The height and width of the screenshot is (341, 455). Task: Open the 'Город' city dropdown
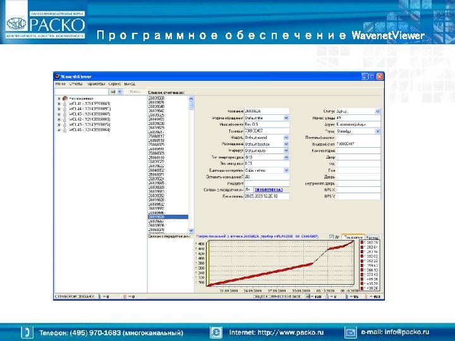click(377, 131)
